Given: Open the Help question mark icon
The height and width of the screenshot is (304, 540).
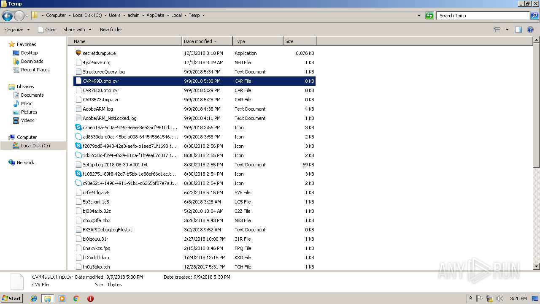Looking at the screenshot, I should click(531, 30).
